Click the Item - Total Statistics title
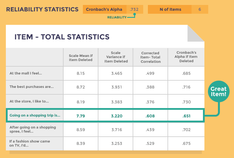Screen dimensions: 234x158 coord(62,37)
